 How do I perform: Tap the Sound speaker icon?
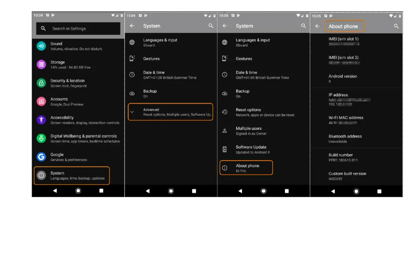(x=42, y=46)
